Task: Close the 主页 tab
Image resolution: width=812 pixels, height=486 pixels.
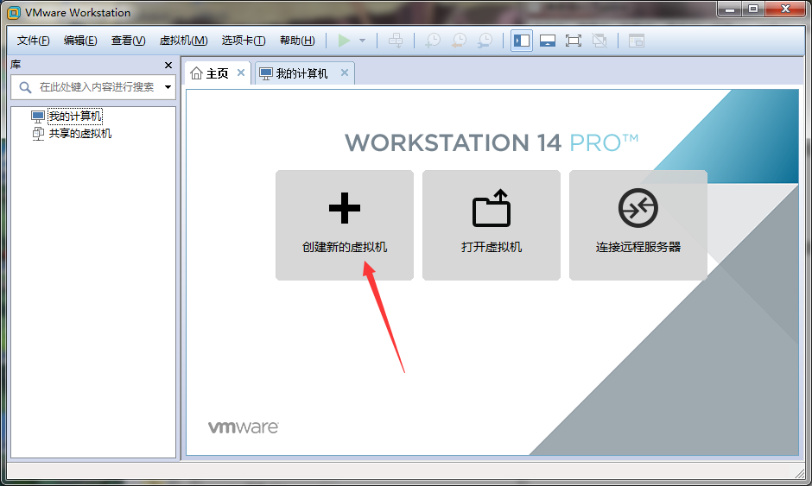Action: pyautogui.click(x=241, y=73)
